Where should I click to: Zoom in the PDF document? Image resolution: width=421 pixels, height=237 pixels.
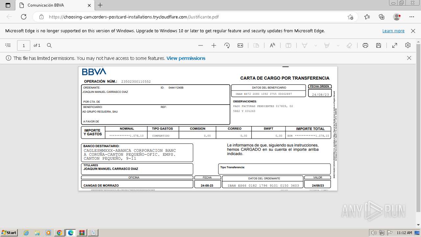[214, 45]
